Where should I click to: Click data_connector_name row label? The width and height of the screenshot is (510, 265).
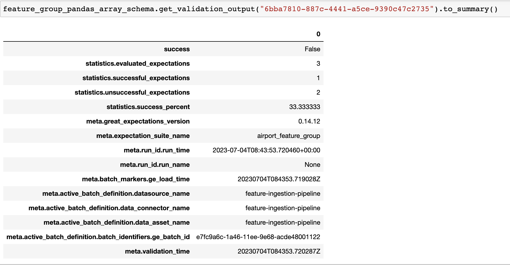pyautogui.click(x=109, y=208)
